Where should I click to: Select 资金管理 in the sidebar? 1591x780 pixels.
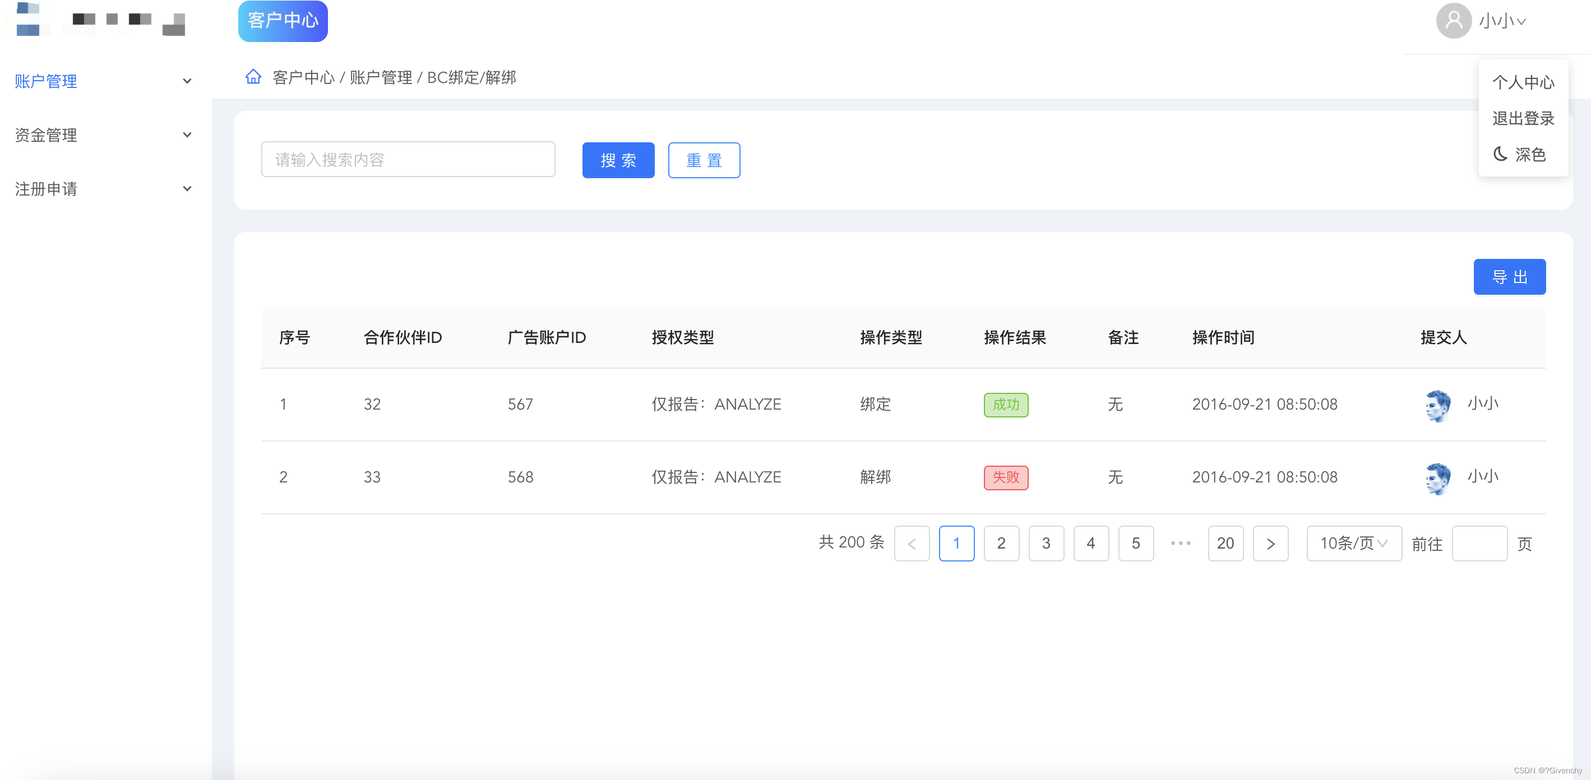coord(46,134)
